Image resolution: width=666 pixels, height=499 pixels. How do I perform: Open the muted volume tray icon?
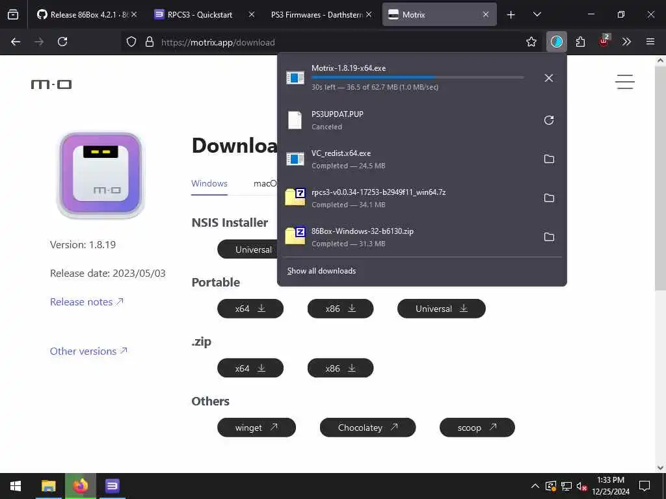click(x=581, y=486)
